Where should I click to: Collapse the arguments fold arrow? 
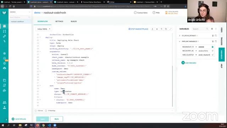pyautogui.click(x=40, y=52)
